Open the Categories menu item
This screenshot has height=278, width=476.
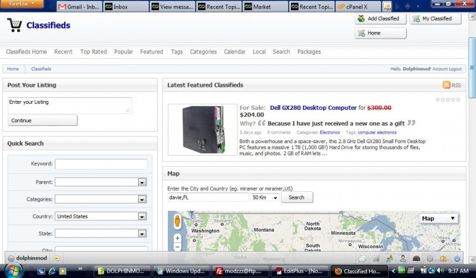[x=203, y=52]
